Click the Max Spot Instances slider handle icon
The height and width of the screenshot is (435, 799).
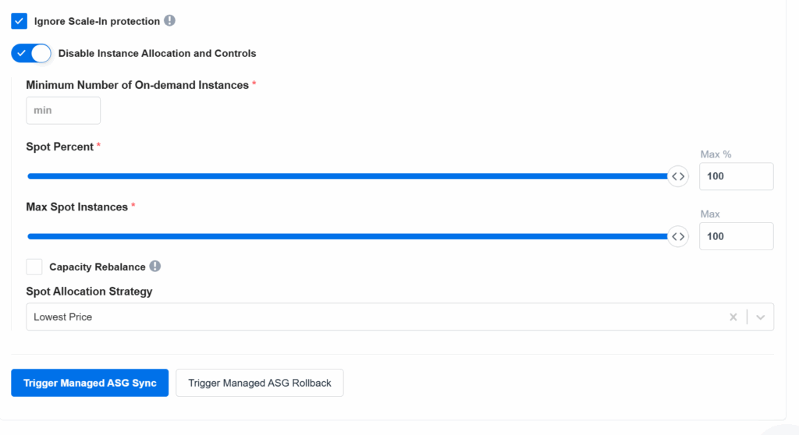(678, 236)
